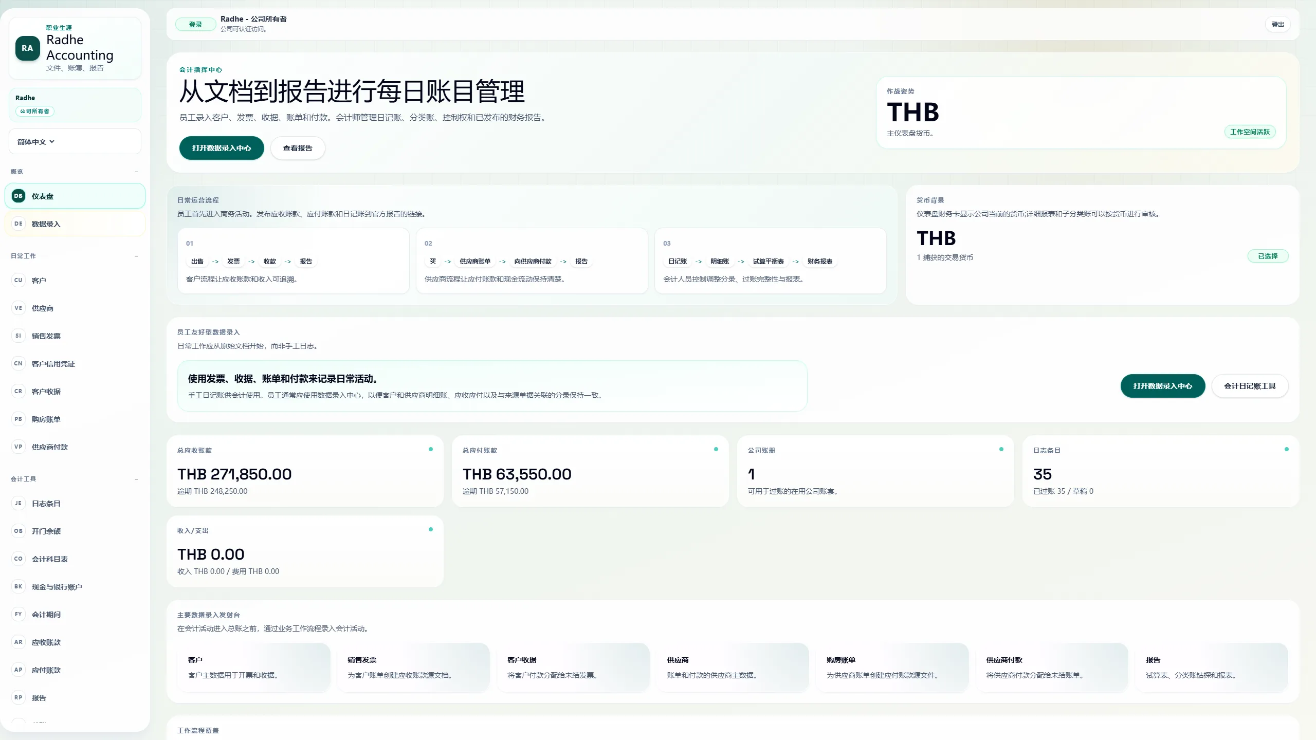Collapse the 日常工作 sidebar section
Image resolution: width=1316 pixels, height=740 pixels.
[x=136, y=256]
